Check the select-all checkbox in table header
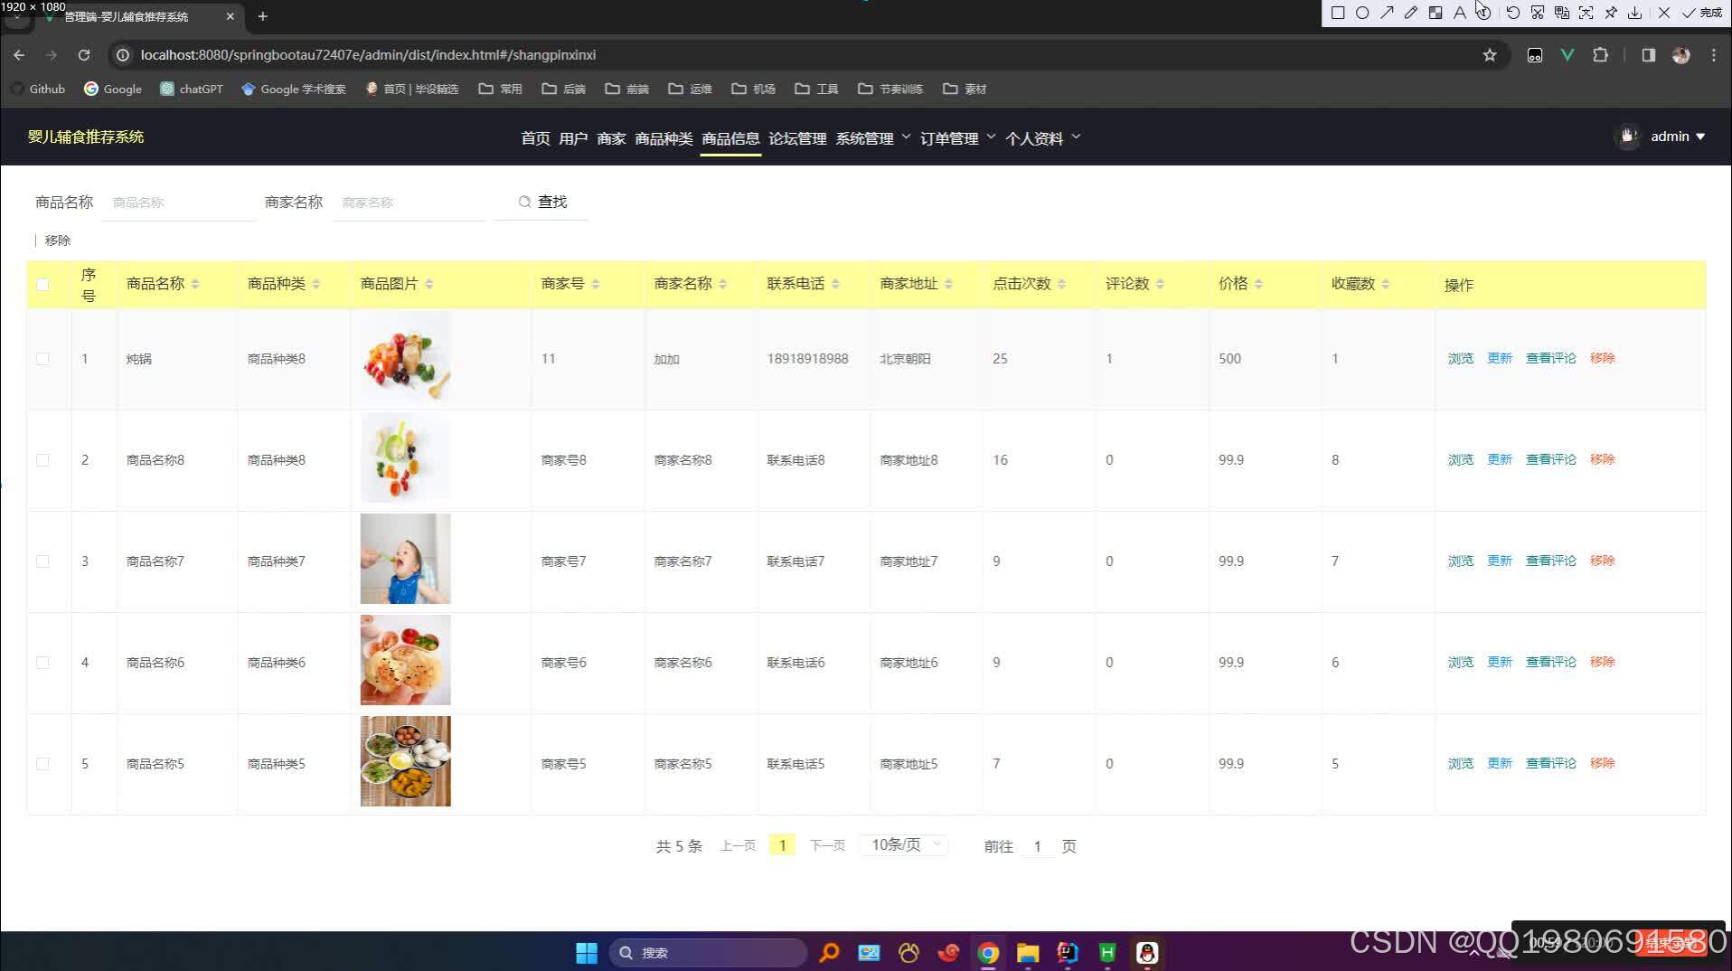The width and height of the screenshot is (1732, 971). 42,284
